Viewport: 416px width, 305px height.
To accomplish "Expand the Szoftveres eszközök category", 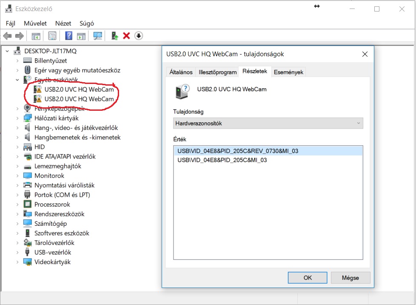I will pyautogui.click(x=17, y=233).
